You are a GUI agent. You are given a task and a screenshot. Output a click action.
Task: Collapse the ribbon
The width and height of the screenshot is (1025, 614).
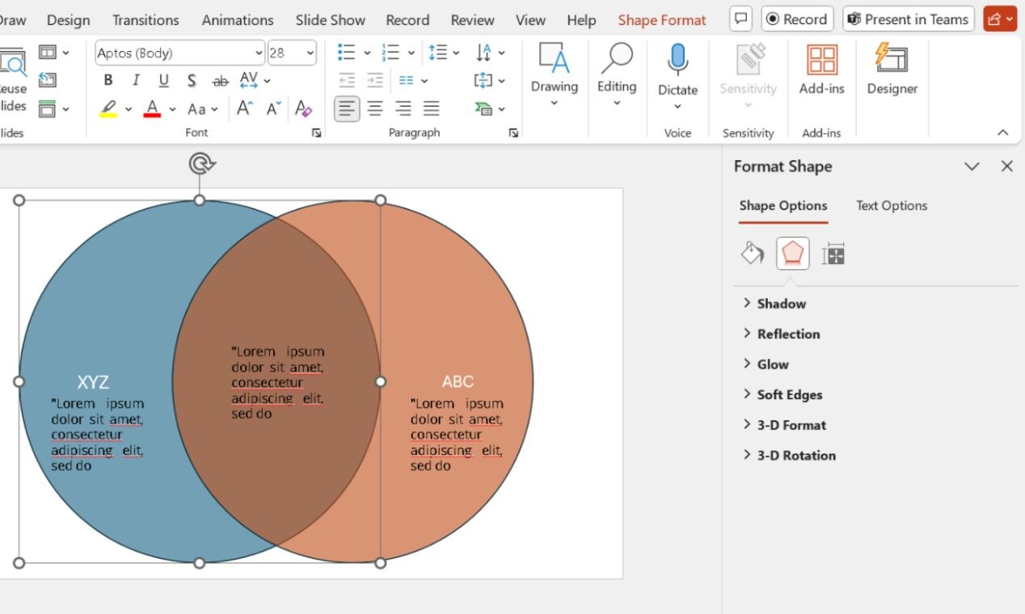[1003, 132]
